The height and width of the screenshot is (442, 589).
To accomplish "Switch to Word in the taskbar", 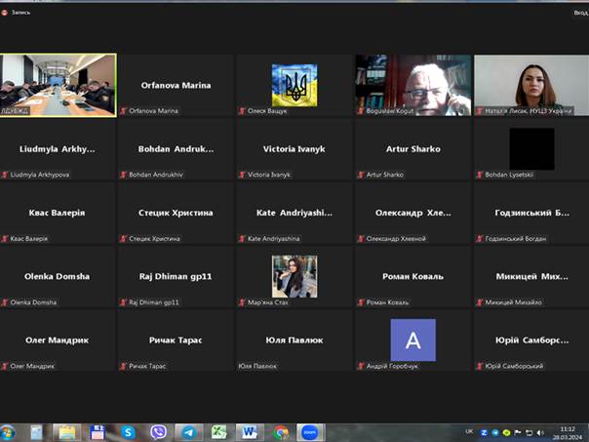I will coord(250,431).
